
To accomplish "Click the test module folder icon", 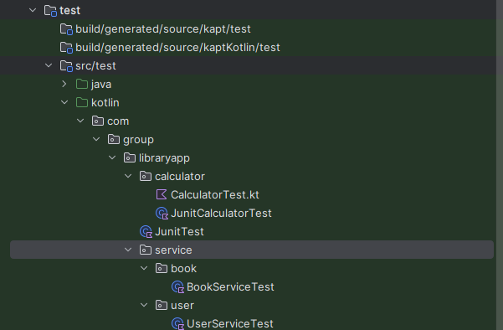I will pyautogui.click(x=50, y=11).
